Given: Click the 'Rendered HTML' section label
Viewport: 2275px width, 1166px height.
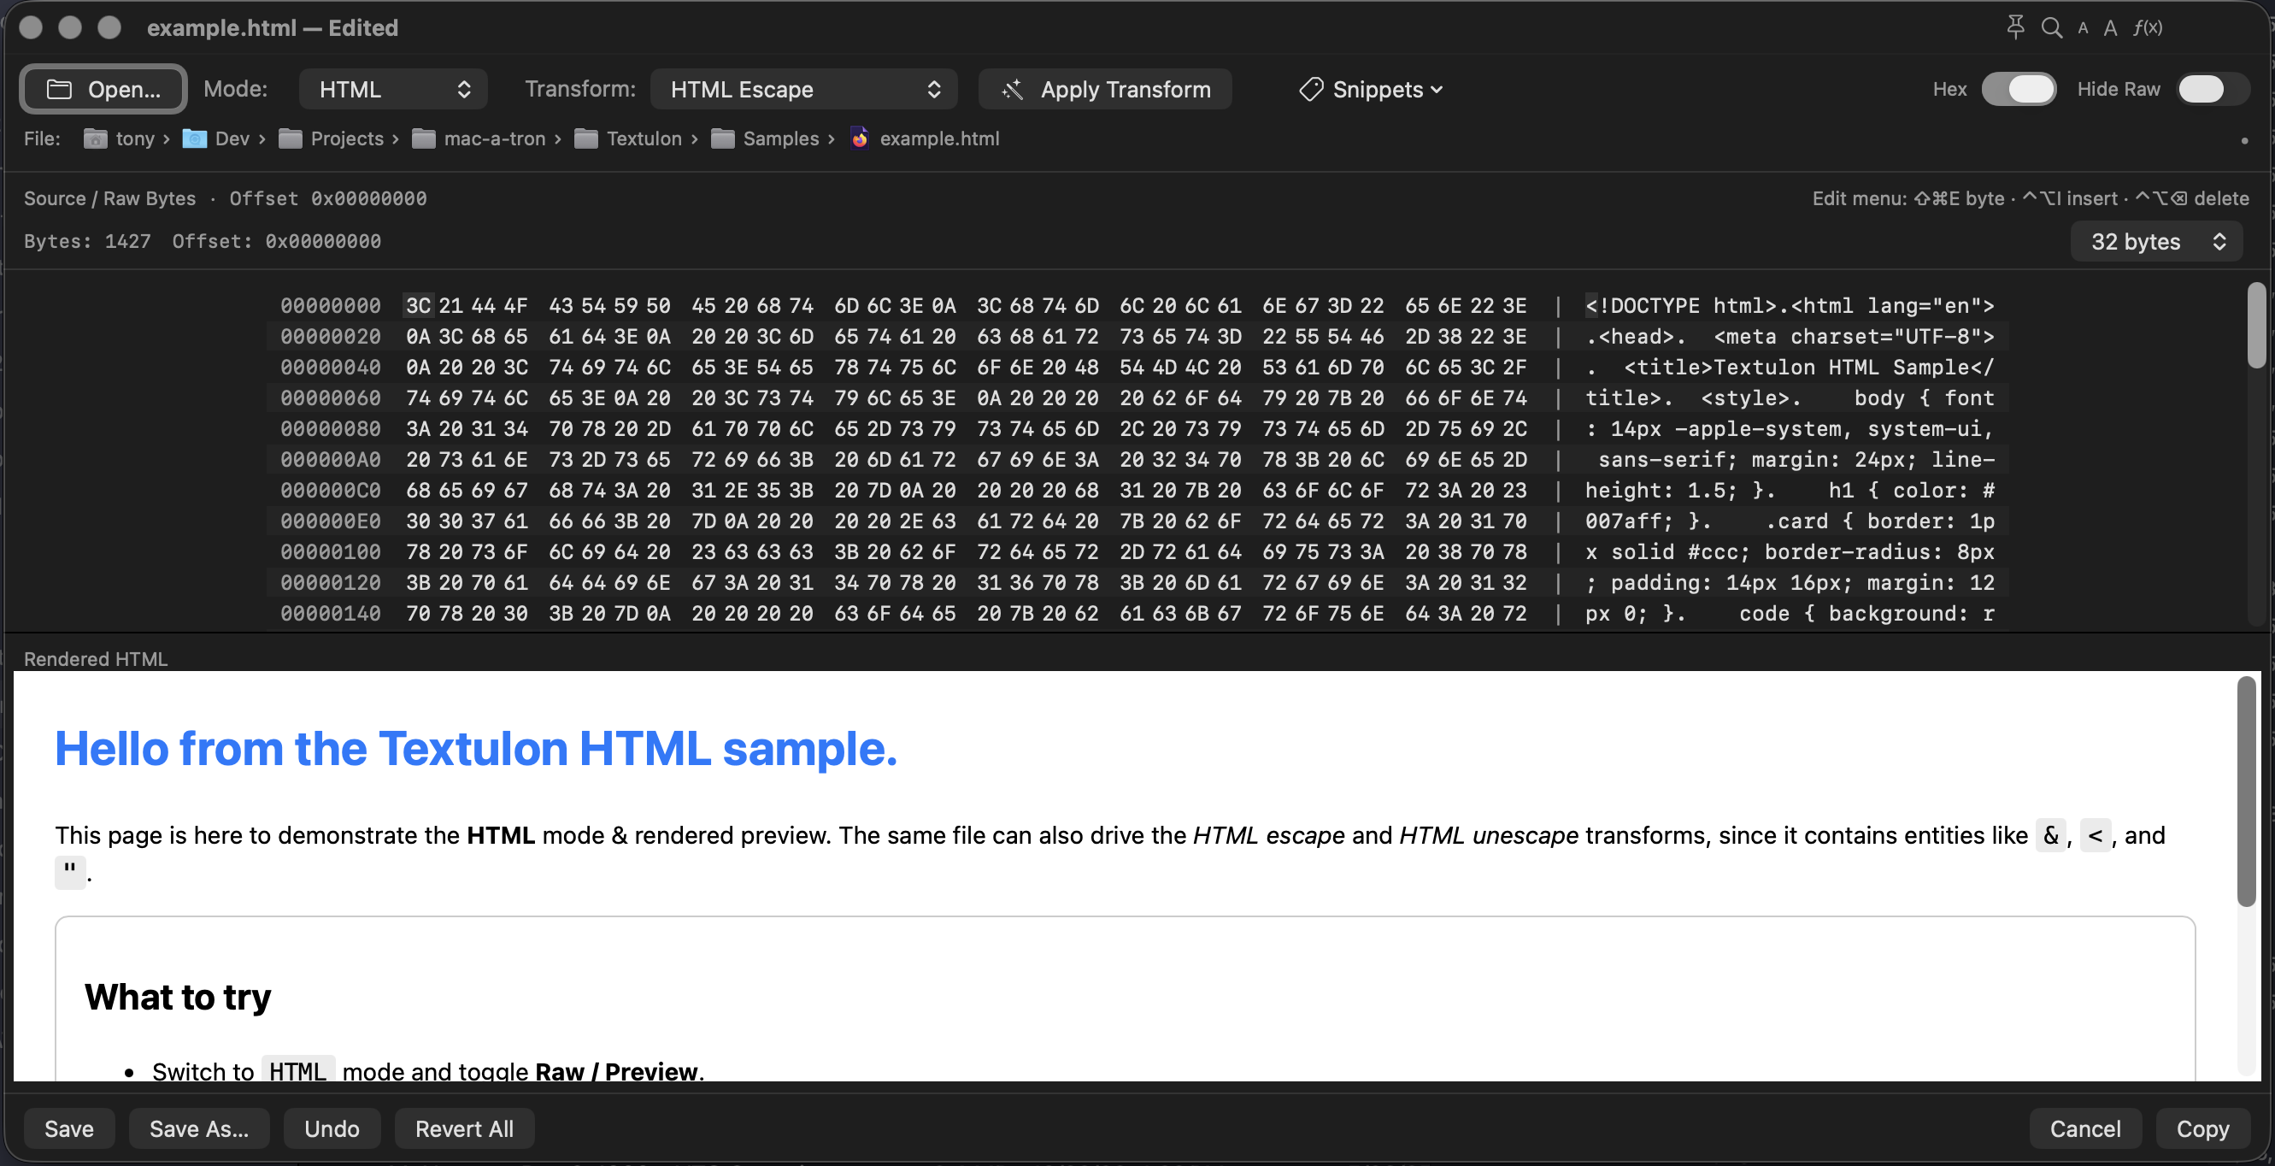Looking at the screenshot, I should point(96,659).
